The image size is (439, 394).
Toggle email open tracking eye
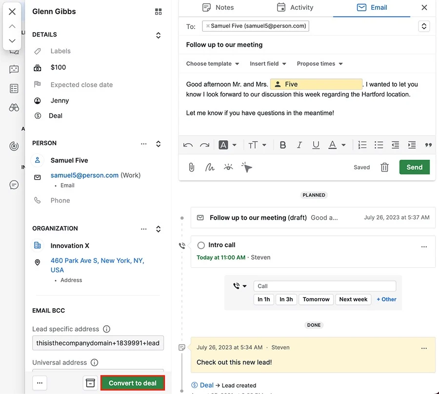click(x=228, y=167)
